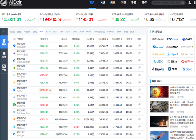This screenshot has height=140, width=196.
Task: Go to the 首页 home menu
Action: (x=92, y=3)
